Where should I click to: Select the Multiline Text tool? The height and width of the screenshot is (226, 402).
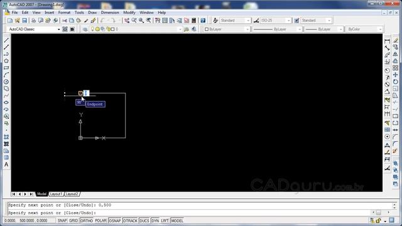(x=6, y=164)
